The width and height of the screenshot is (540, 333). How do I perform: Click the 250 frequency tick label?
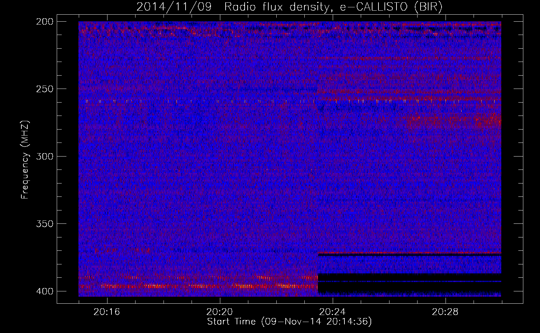click(x=44, y=89)
